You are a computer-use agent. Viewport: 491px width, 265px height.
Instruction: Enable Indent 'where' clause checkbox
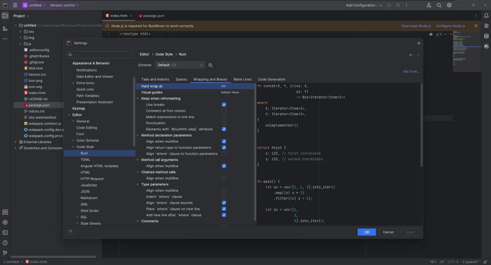pos(224,197)
